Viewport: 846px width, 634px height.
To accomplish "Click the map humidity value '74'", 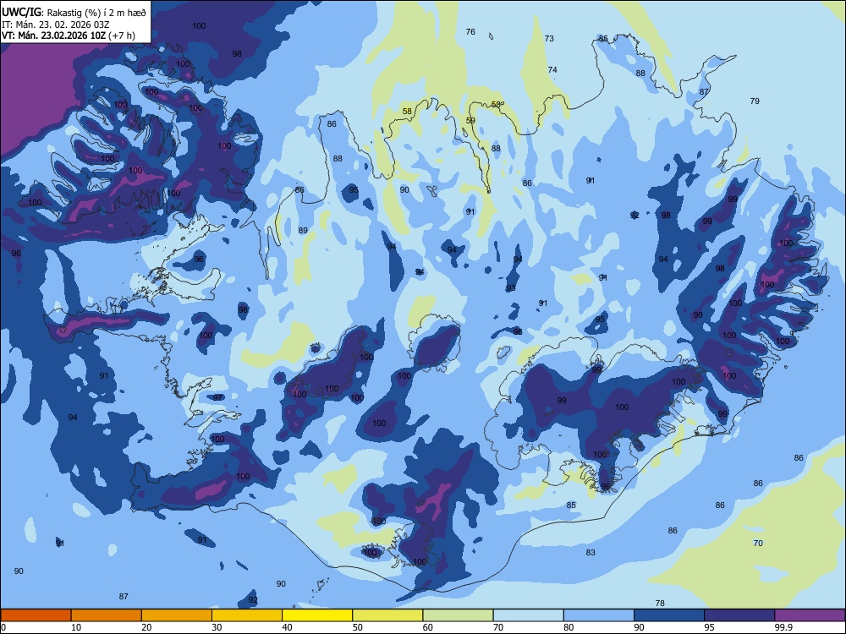I will click(552, 69).
